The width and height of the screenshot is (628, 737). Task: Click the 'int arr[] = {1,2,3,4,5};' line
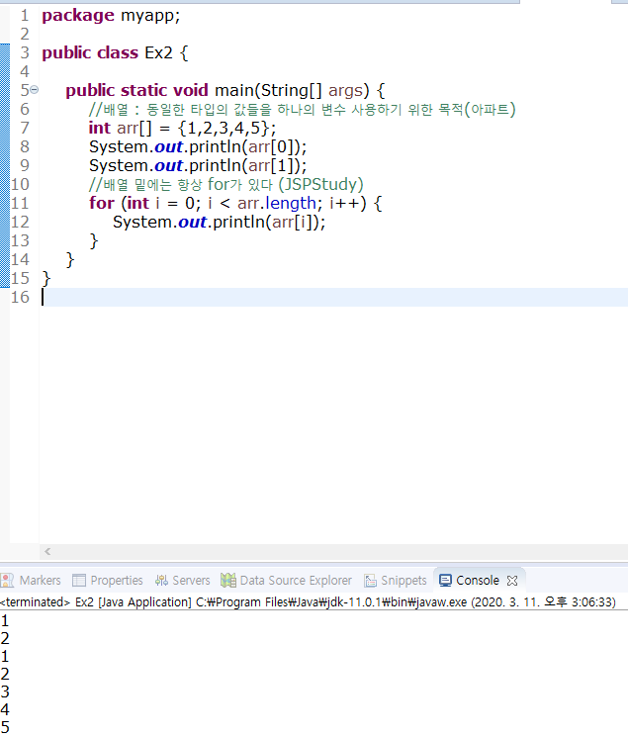pos(182,128)
